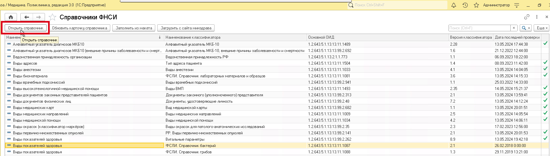This screenshot has height=156, width=550.
Task: Click row icon of Виды адресов
Action: (x=9, y=63)
